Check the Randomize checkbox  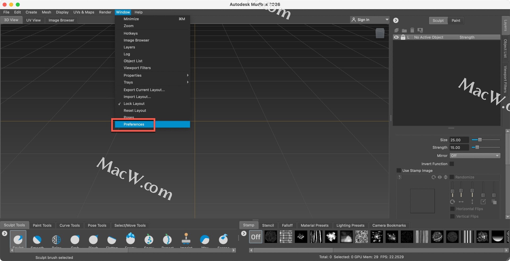pos(452,177)
